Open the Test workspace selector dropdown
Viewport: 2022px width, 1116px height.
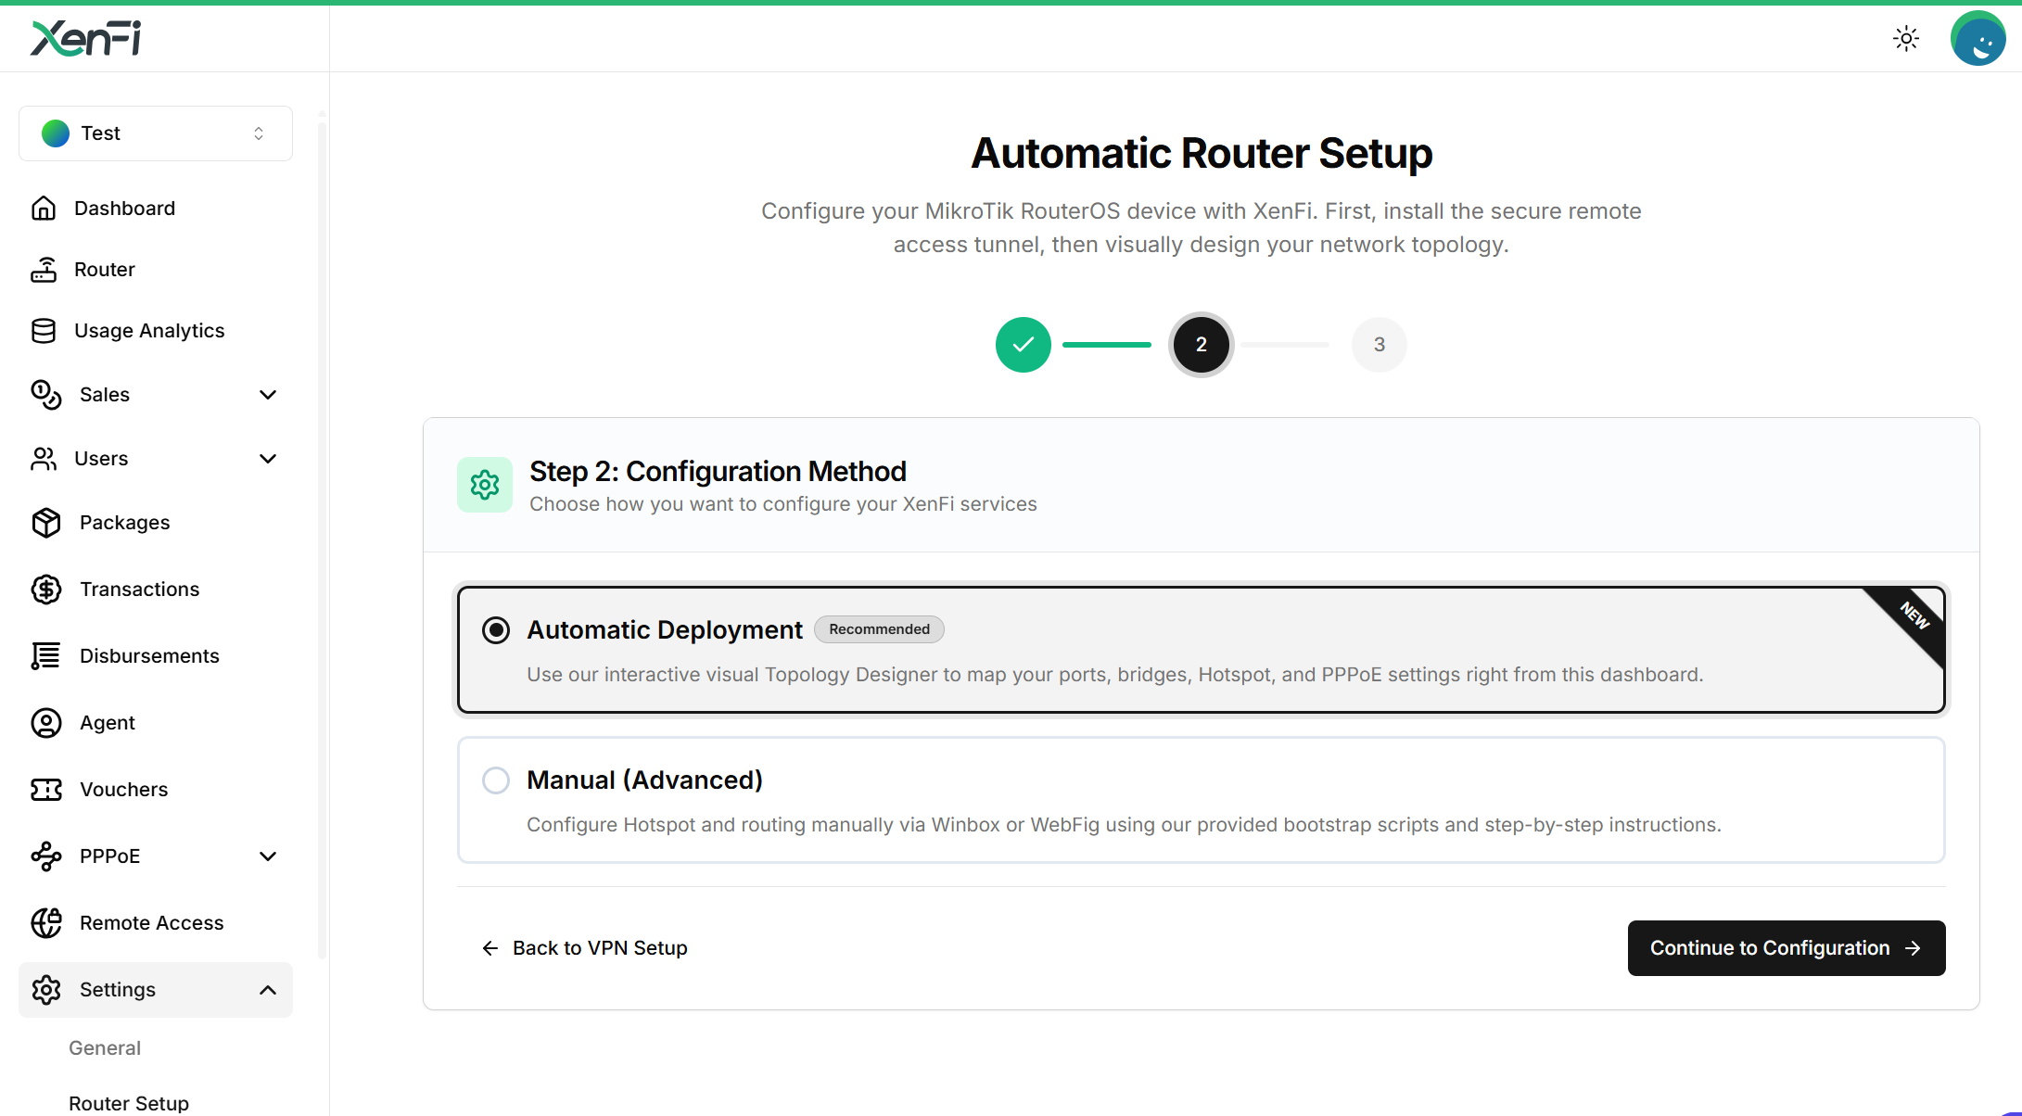coord(156,133)
